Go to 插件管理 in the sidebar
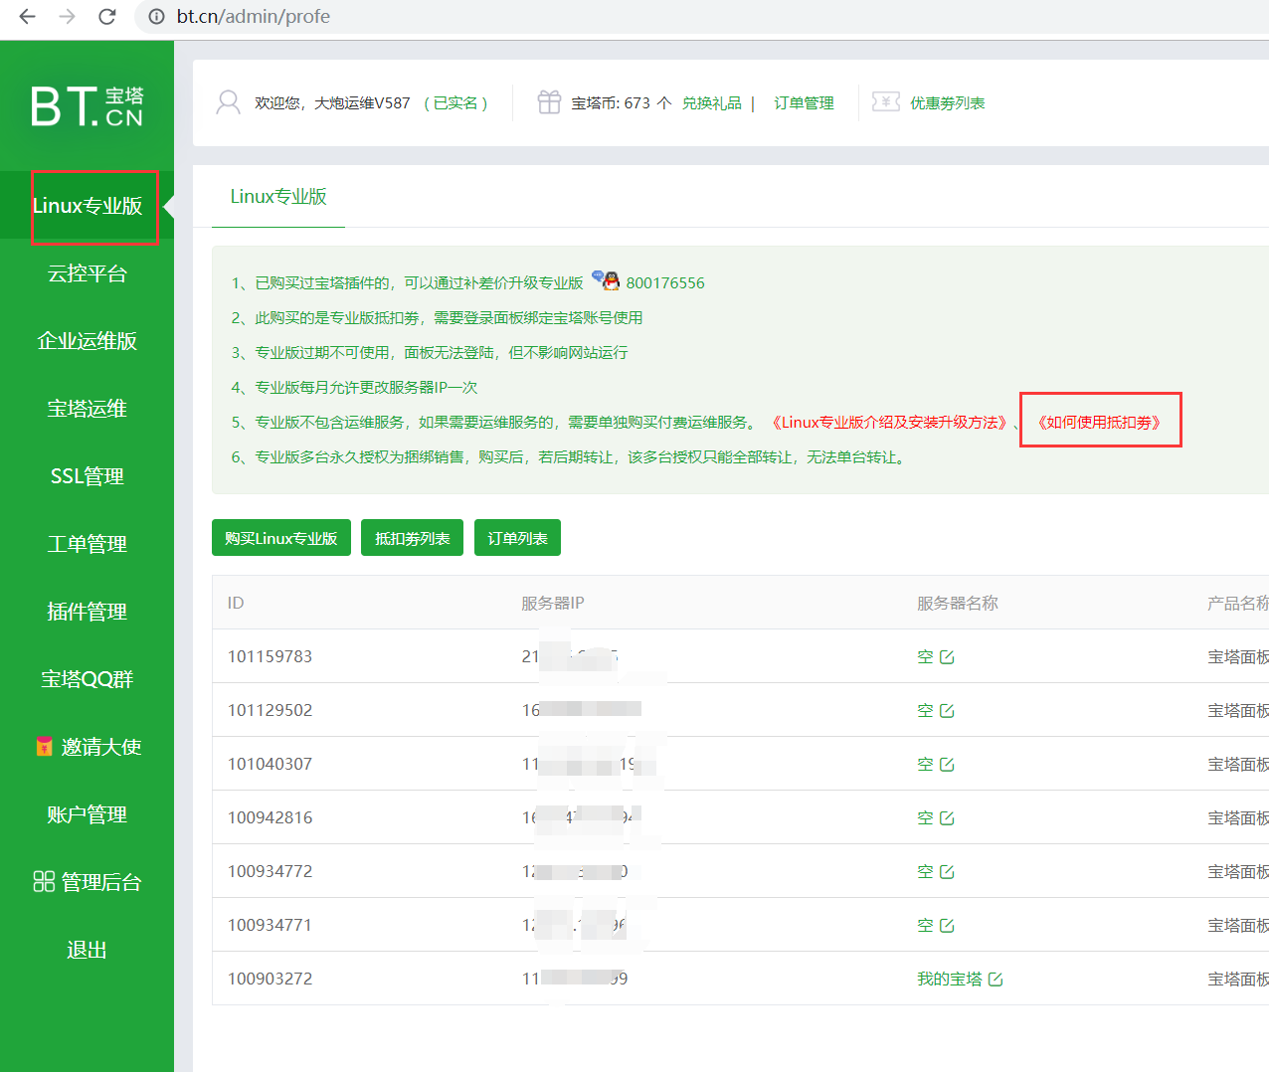The height and width of the screenshot is (1072, 1269). 88,612
